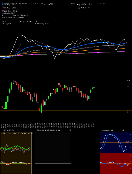This screenshot has width=132, height=174.
Task: Click the 'Stochastics & R' panel title
Action: 108,130
